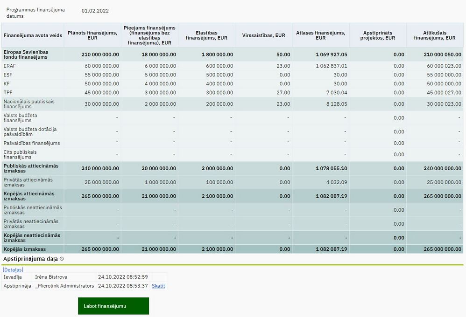
Task: Click the Virssaistības, EUR column header
Action: (x=264, y=35)
